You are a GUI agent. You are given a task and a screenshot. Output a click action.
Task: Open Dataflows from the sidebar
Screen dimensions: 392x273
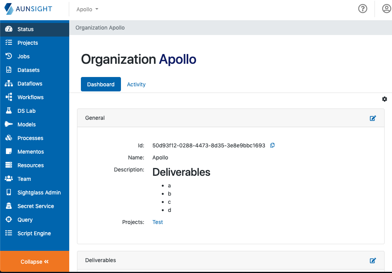tap(30, 84)
